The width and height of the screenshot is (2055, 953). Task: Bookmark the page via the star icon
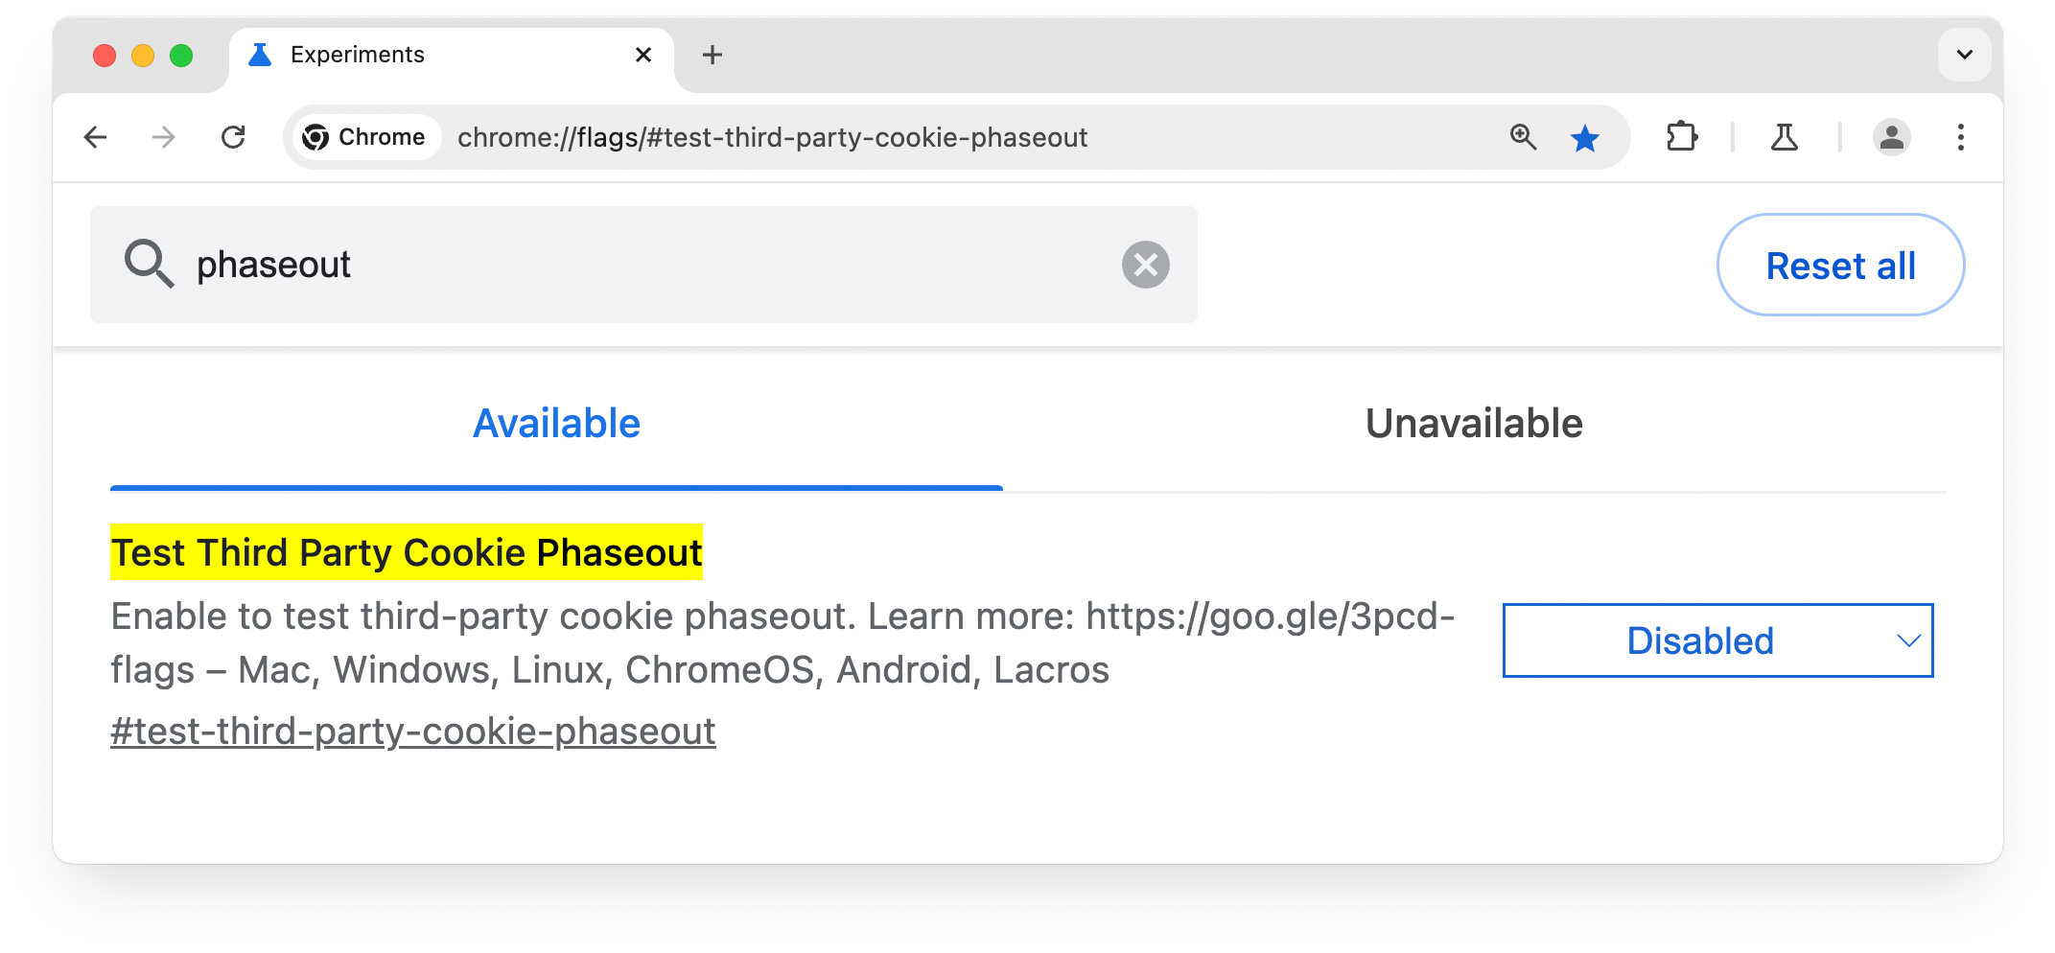click(1585, 137)
